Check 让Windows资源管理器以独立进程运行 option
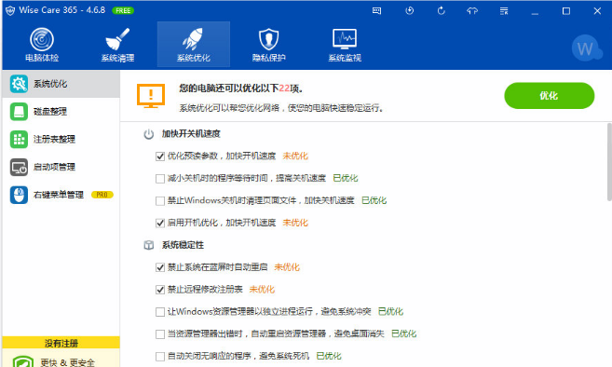The image size is (612, 367). 160,312
